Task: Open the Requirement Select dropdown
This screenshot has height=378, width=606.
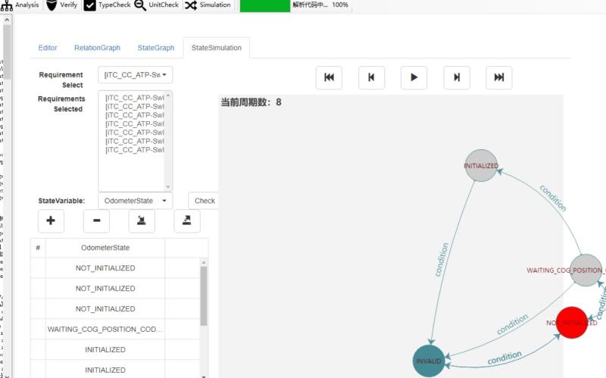Action: coord(136,74)
